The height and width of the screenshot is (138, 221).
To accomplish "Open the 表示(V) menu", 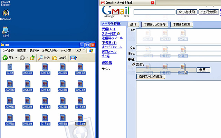I will click(34, 50).
